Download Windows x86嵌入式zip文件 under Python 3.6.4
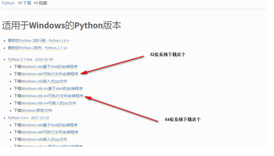This screenshot has width=274, height=156. [x=45, y=140]
